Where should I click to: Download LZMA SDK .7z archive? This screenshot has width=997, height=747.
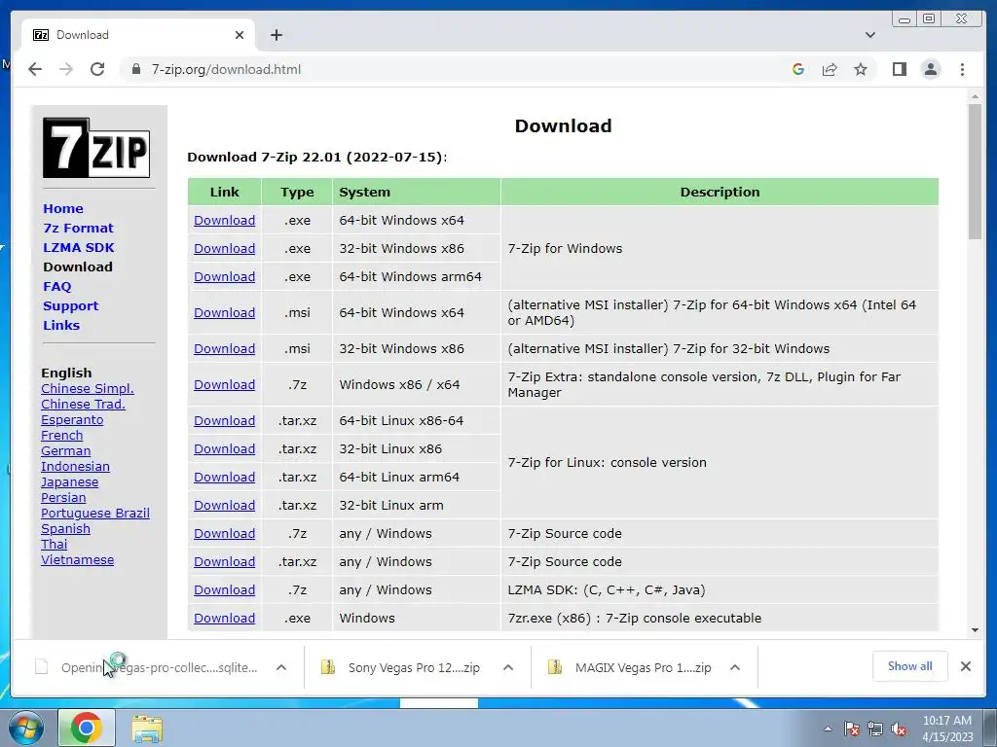tap(225, 590)
